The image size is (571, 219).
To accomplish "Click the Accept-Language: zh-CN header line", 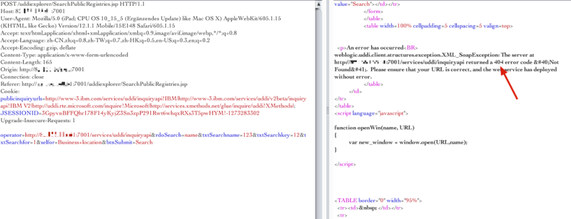I will tap(105, 40).
